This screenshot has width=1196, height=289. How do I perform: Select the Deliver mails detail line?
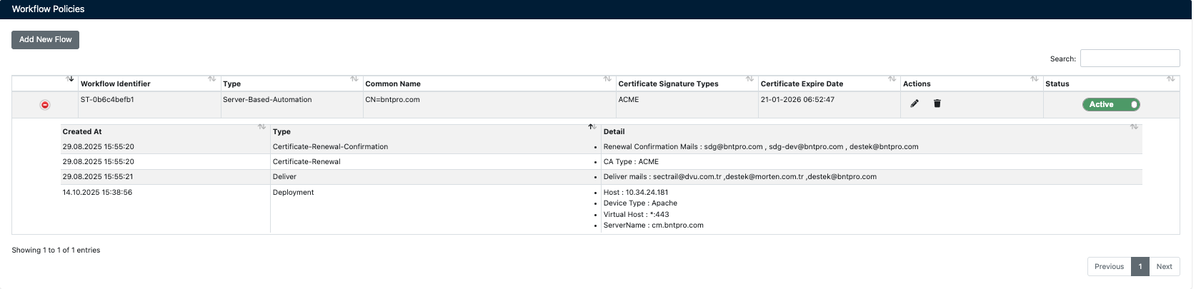click(x=739, y=177)
